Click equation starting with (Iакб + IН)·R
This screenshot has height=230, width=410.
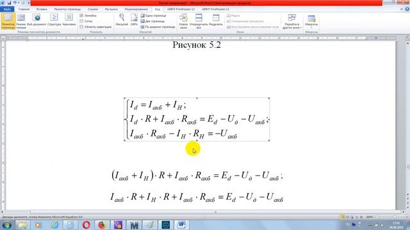coord(197,176)
